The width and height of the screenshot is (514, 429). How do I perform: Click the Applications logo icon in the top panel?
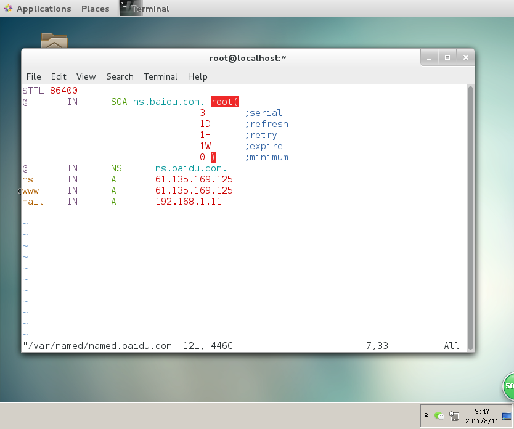[8, 9]
